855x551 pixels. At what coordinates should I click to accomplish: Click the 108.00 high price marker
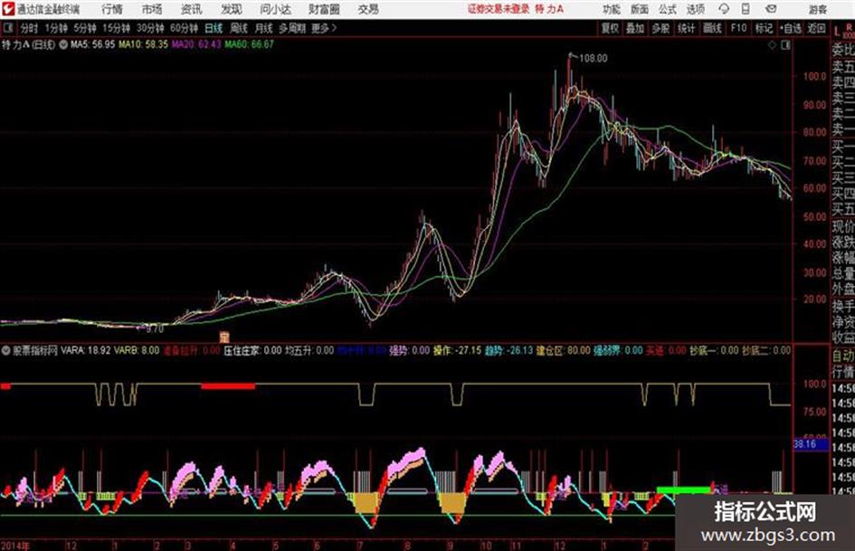[594, 58]
